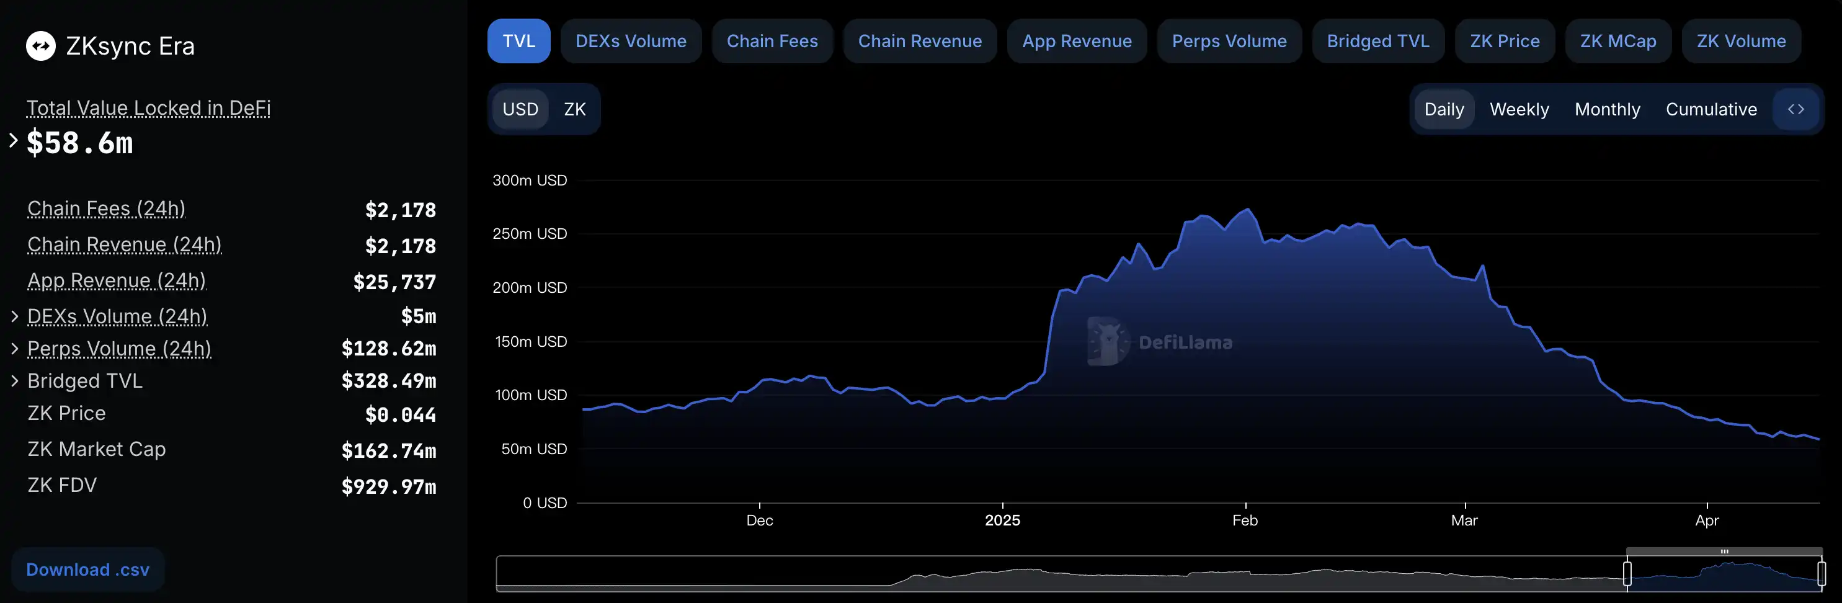
Task: Select the Weekly interval option
Action: 1519,109
